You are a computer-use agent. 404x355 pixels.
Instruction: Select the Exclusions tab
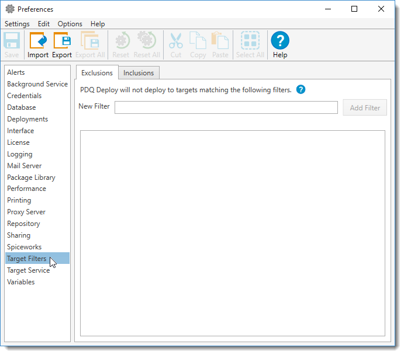coord(97,73)
